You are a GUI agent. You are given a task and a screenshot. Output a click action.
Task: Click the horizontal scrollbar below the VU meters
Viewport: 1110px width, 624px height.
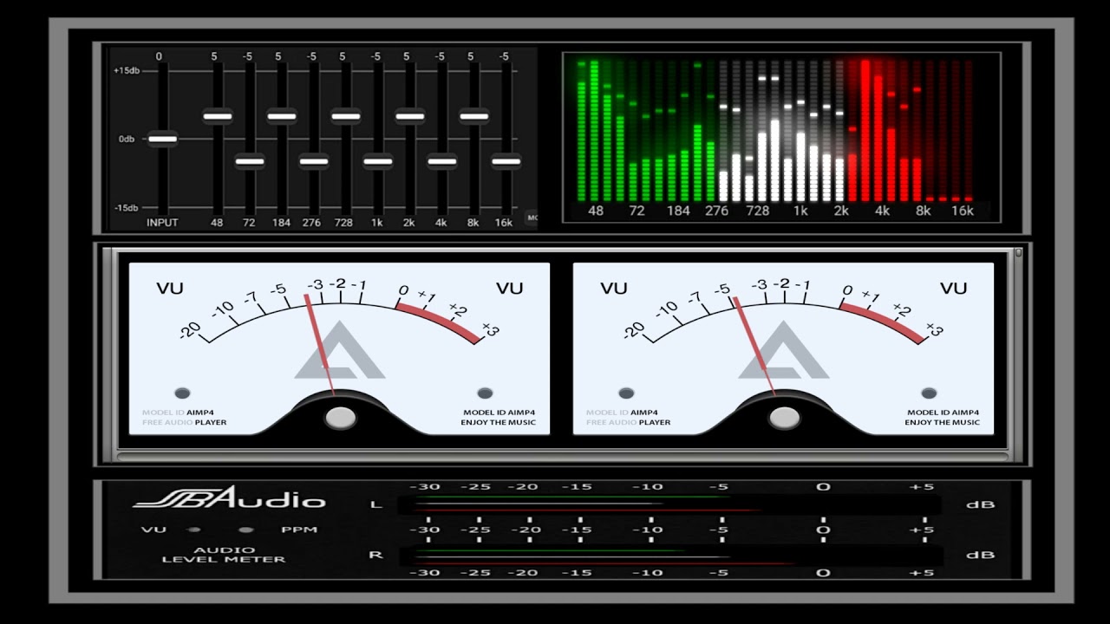(562, 457)
